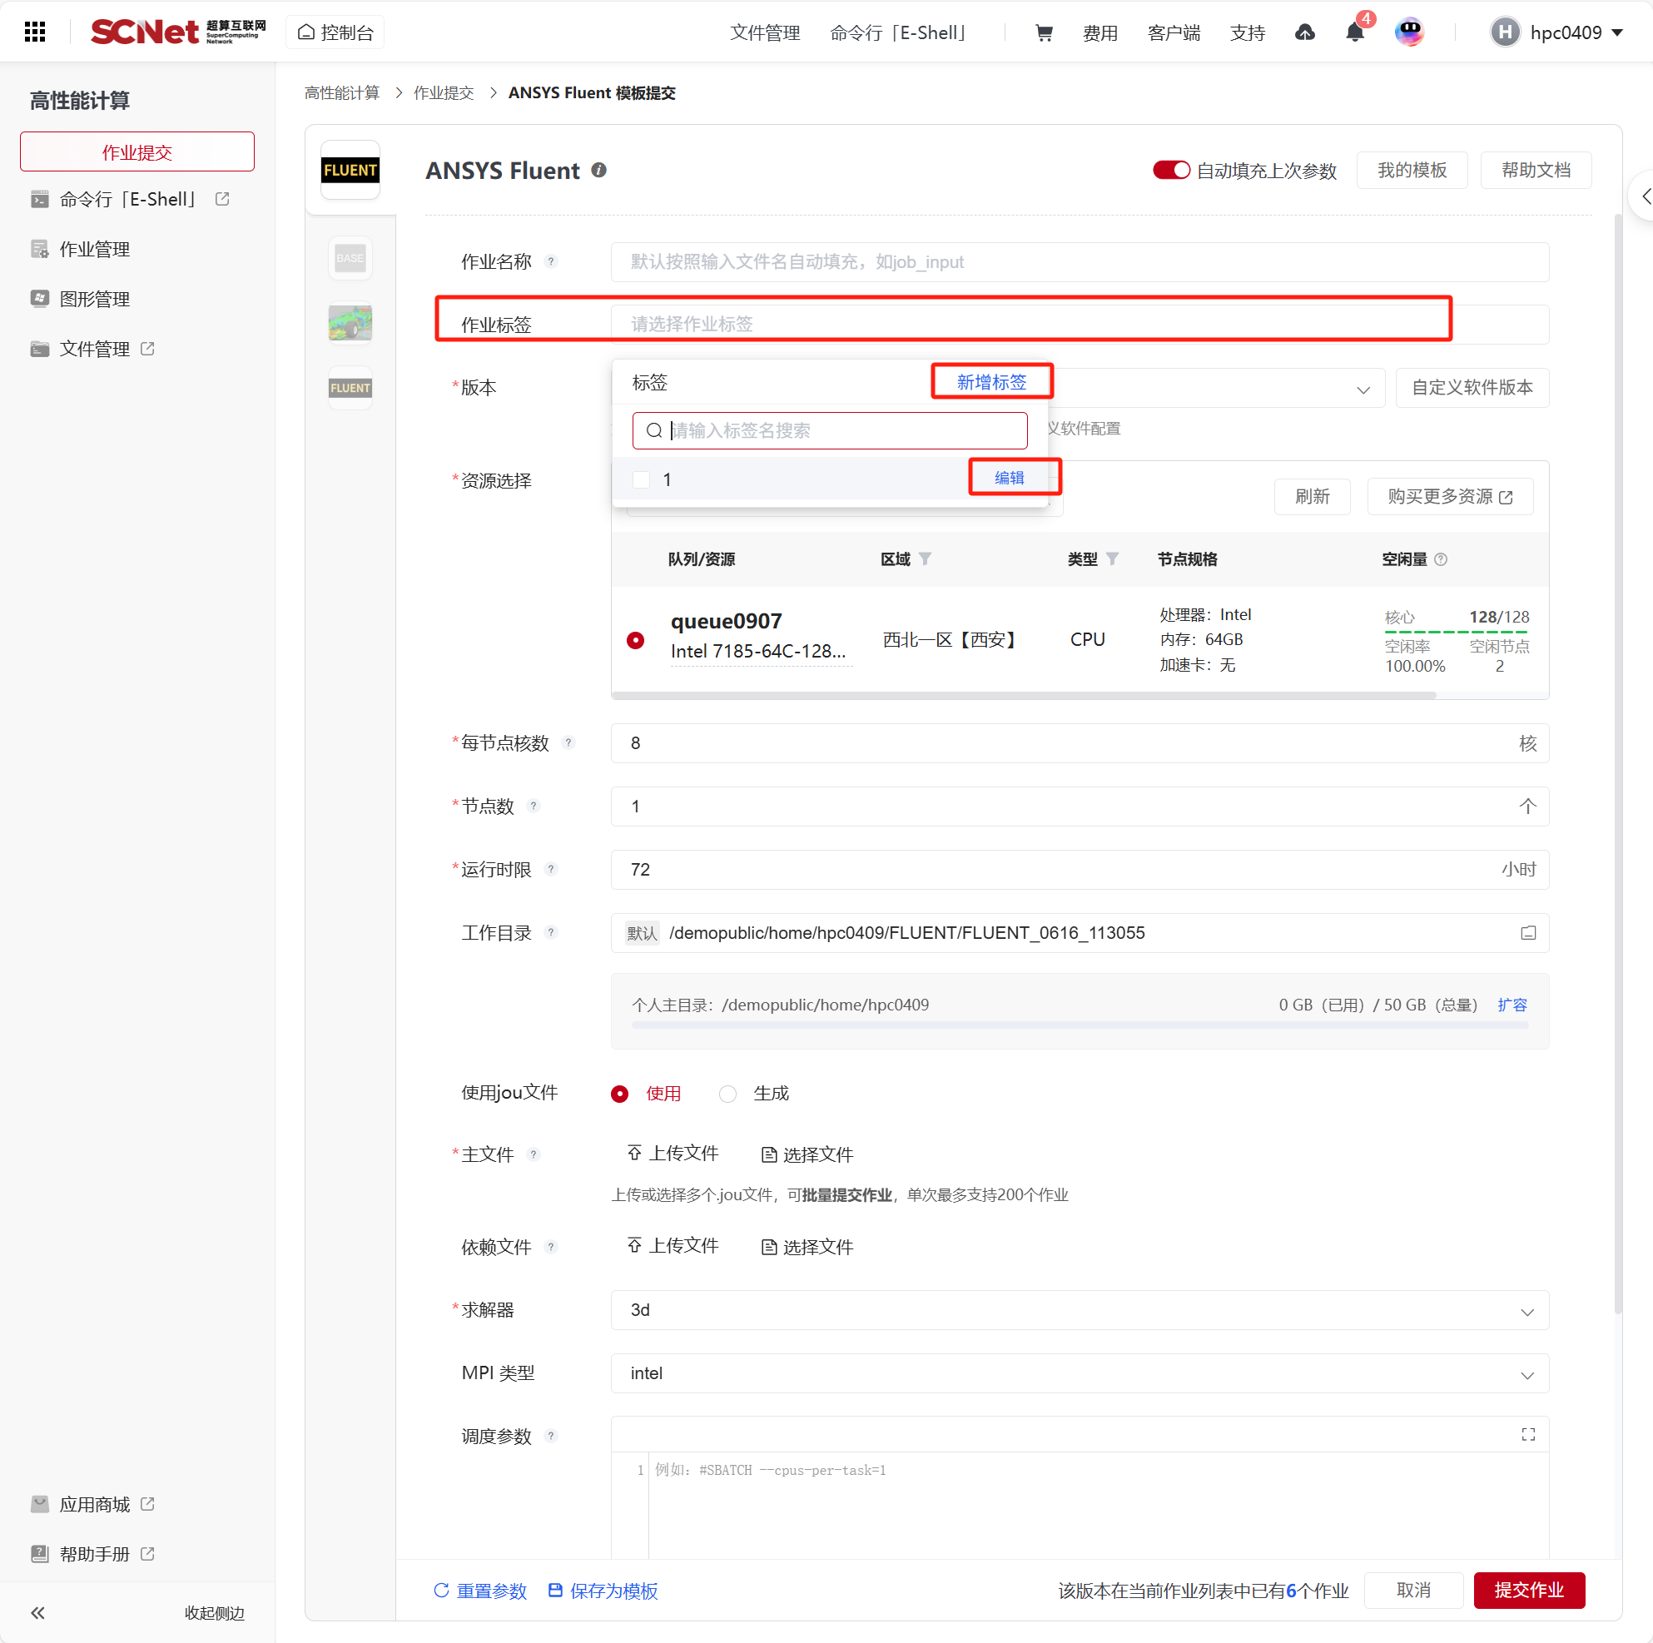Select 使用 jou file option

pyautogui.click(x=619, y=1094)
